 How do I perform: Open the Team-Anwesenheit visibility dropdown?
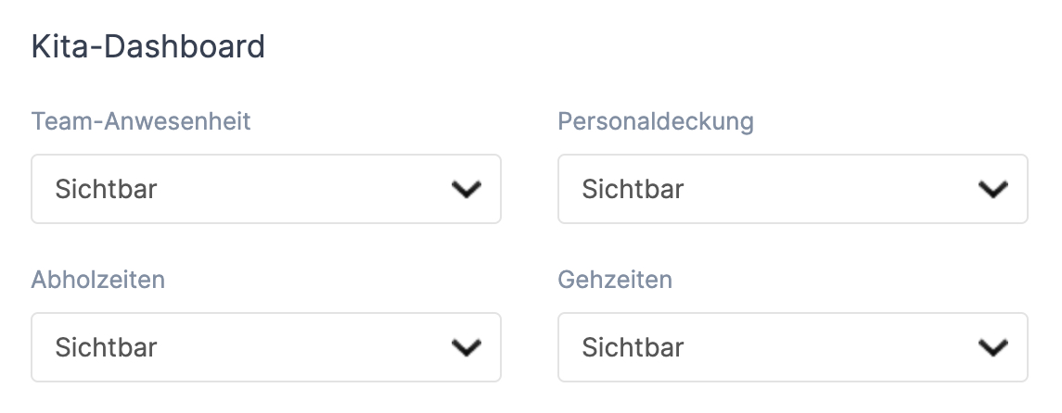pyautogui.click(x=266, y=190)
